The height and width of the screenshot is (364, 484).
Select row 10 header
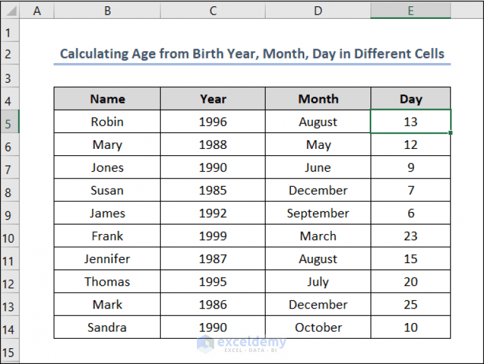click(9, 236)
